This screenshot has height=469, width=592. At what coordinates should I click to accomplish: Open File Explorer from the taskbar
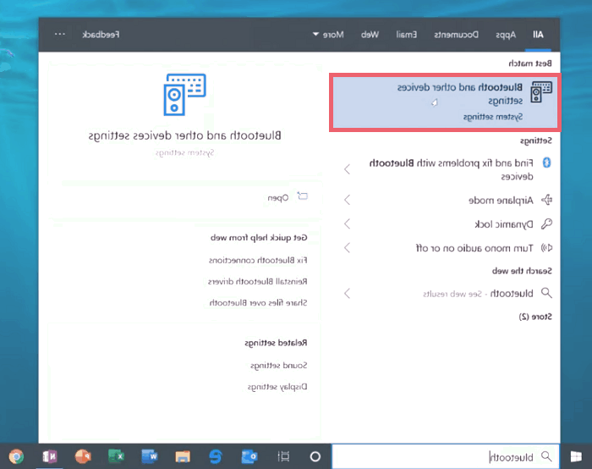tap(182, 456)
